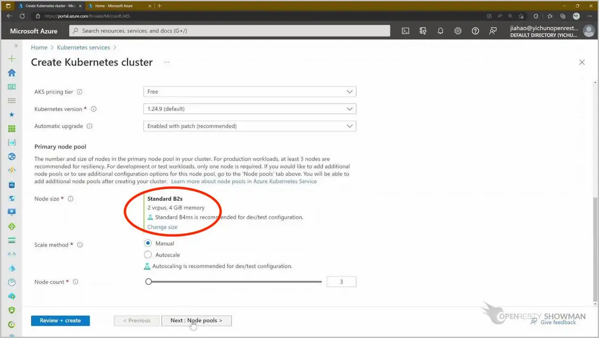Click browser back arrow
This screenshot has width=599, height=338.
tap(9, 16)
